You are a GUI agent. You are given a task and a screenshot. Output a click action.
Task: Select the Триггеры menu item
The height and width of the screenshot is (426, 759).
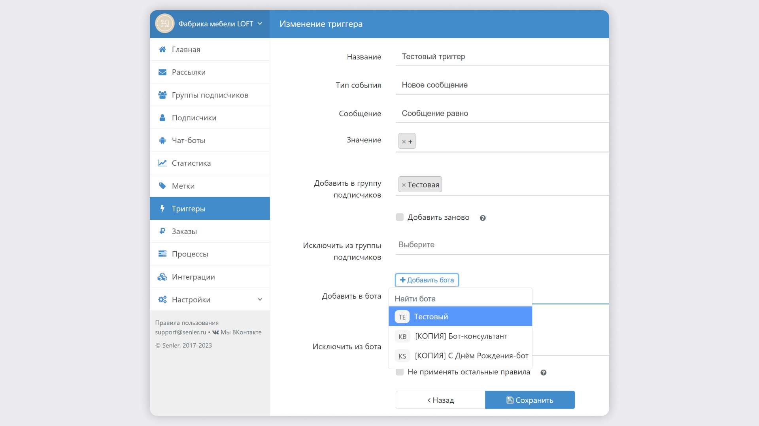point(210,209)
